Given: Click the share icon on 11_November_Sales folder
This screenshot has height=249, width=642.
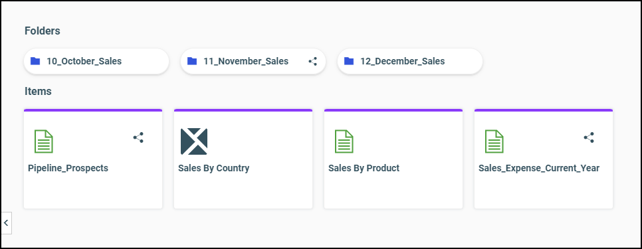Looking at the screenshot, I should (313, 62).
